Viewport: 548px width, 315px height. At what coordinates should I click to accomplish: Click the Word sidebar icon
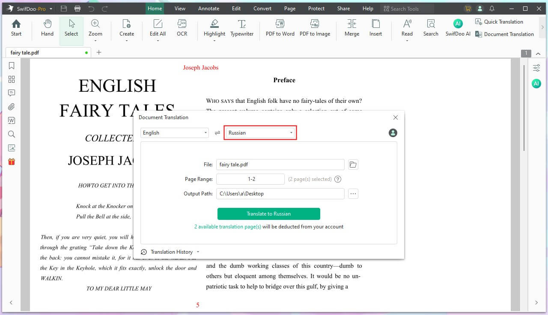(12, 120)
